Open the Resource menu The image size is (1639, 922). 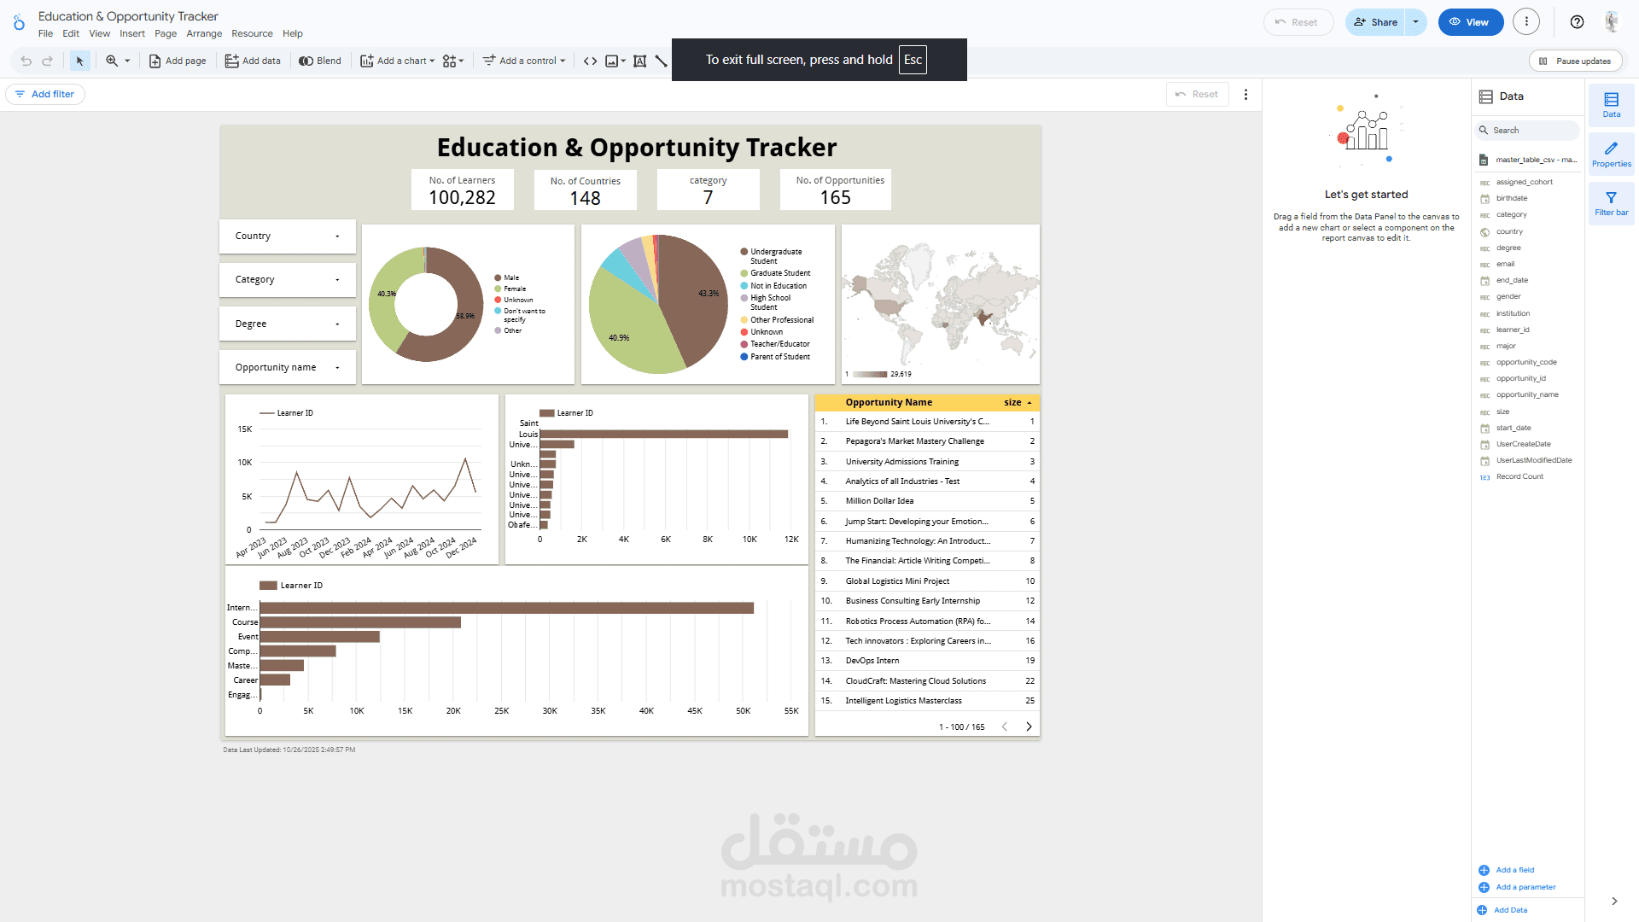pos(252,33)
